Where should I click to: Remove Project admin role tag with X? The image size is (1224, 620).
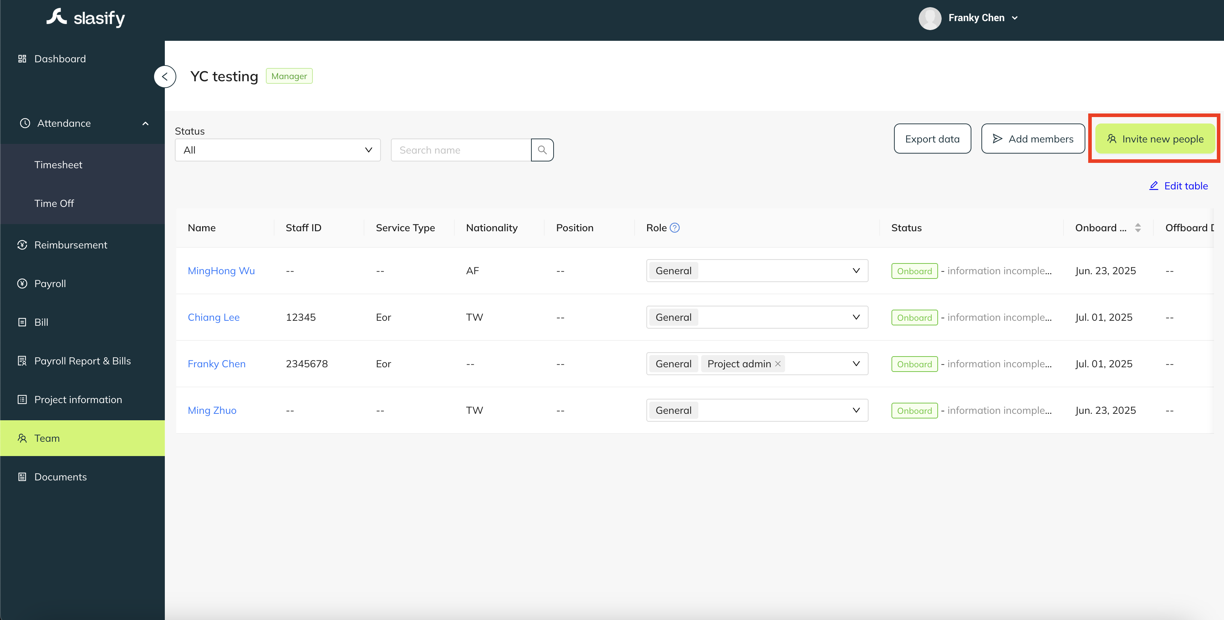pos(778,364)
